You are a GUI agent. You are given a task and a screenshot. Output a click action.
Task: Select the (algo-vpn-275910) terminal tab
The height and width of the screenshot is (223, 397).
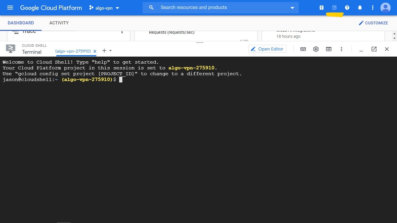click(73, 51)
